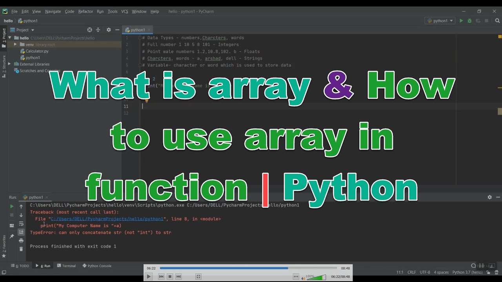
Task: Click the fullscreen button in video player
Action: pyautogui.click(x=198, y=277)
